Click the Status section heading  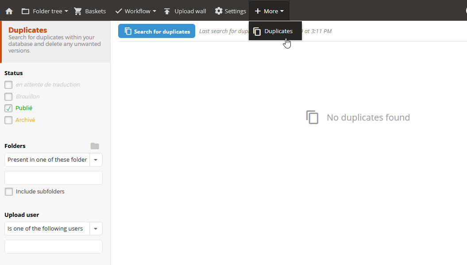(x=14, y=73)
